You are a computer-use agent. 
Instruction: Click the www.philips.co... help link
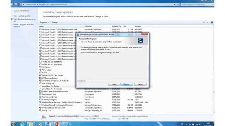click(x=101, y=119)
